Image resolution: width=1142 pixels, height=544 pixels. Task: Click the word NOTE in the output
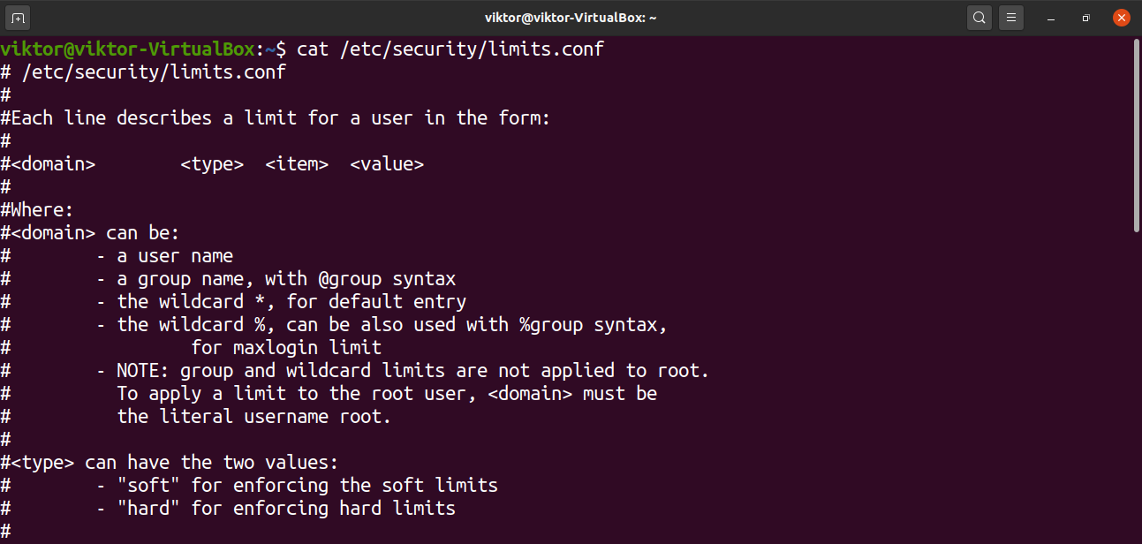[x=143, y=371]
